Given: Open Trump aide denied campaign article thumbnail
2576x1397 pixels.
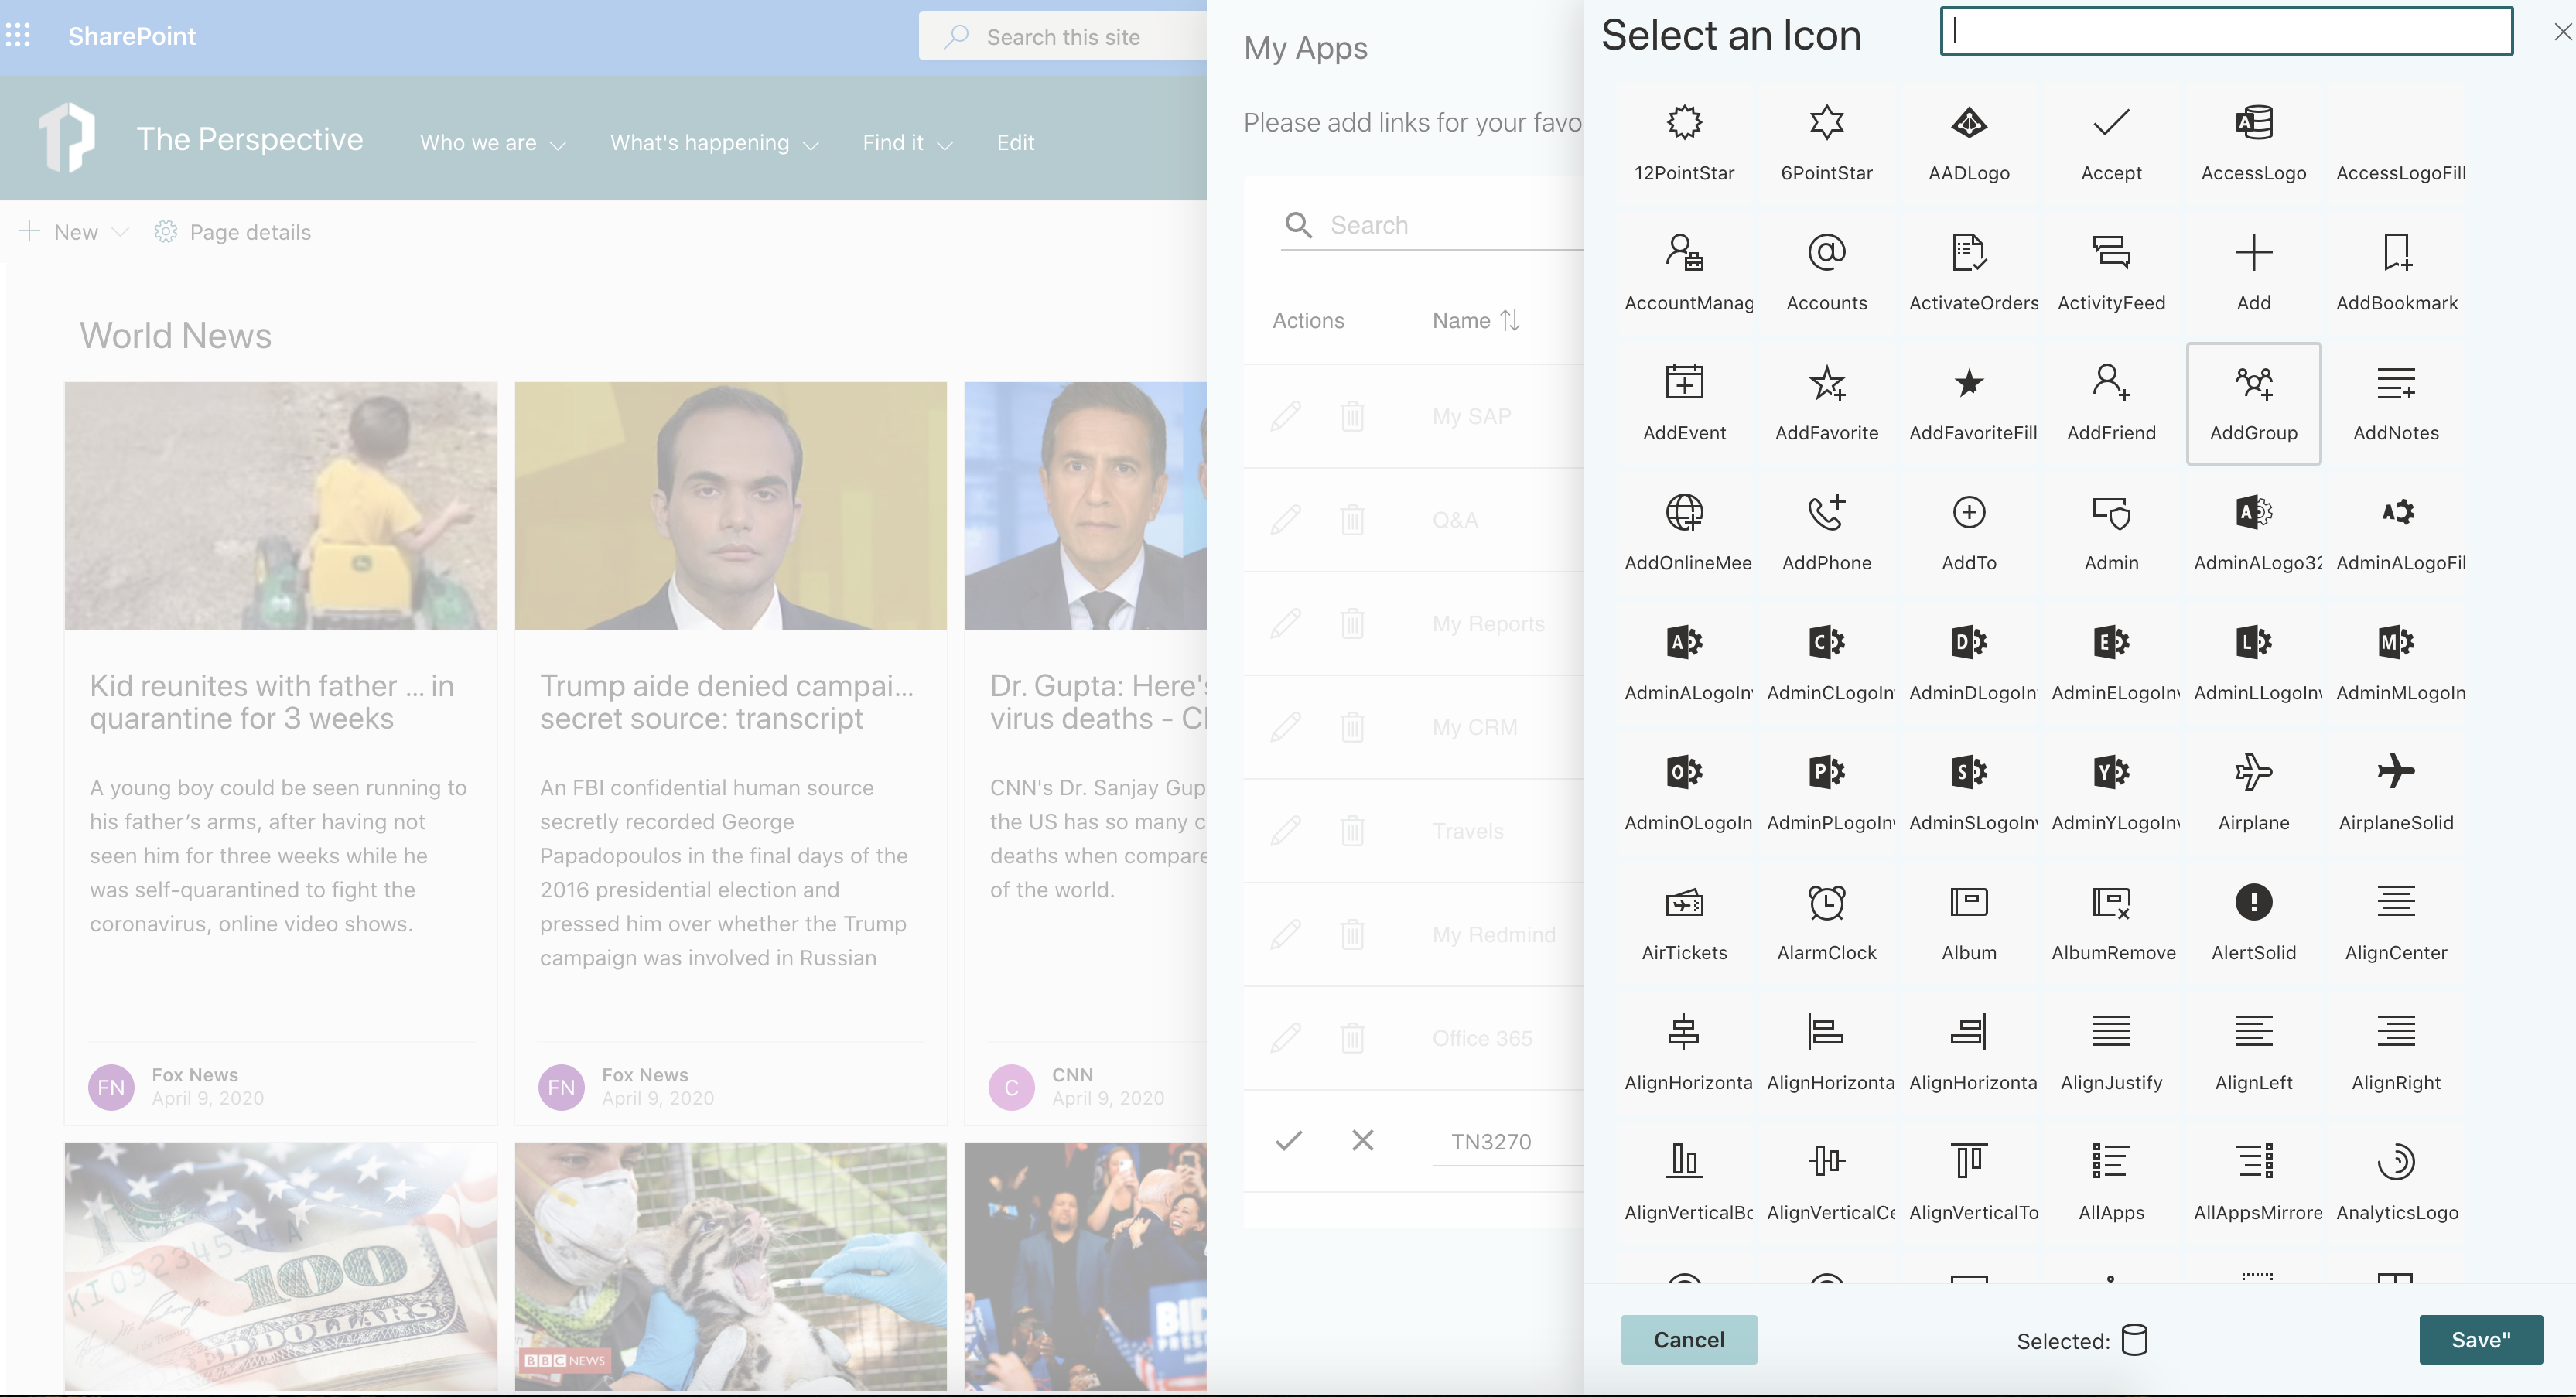Looking at the screenshot, I should (x=730, y=505).
